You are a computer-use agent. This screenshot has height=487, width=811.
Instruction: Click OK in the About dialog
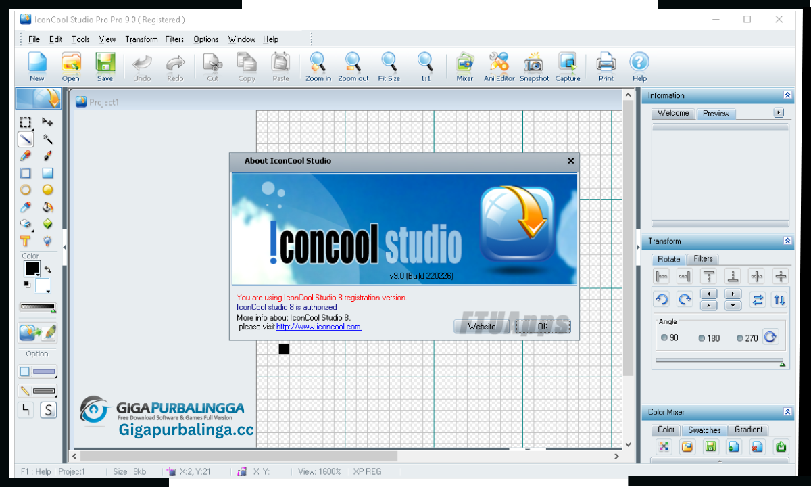pos(543,327)
